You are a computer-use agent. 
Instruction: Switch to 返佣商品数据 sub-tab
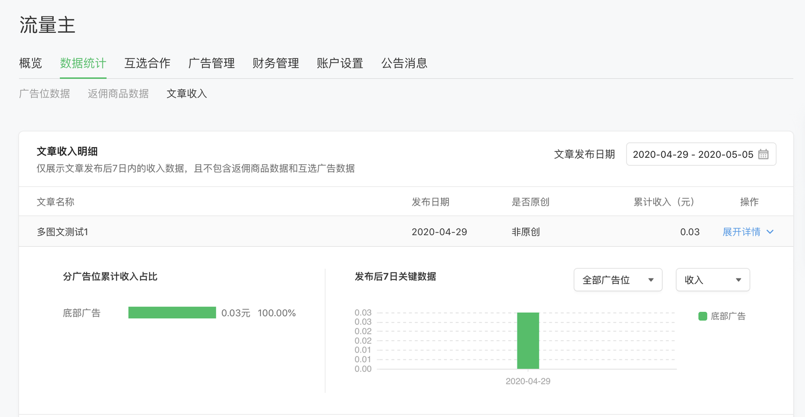pos(118,94)
